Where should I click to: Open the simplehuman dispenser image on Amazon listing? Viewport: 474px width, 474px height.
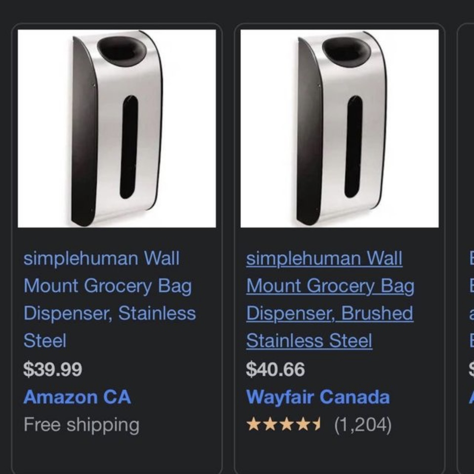point(117,128)
